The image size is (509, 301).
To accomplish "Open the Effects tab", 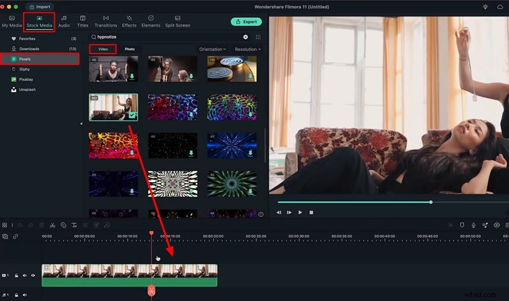I will coord(129,22).
